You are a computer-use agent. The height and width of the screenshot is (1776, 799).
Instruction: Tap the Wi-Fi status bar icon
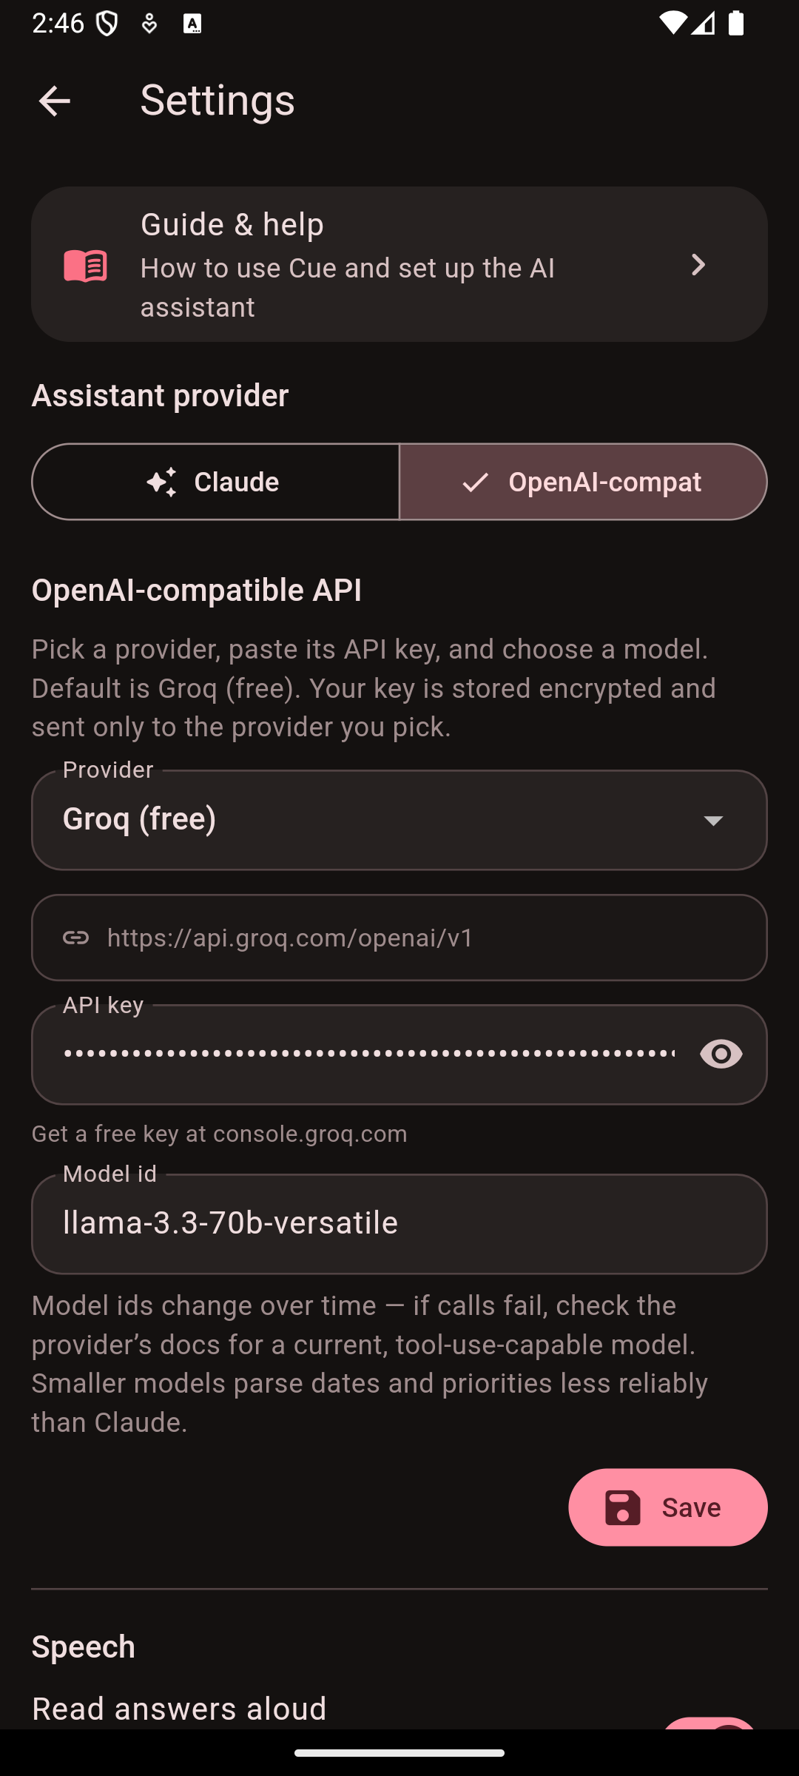(672, 24)
